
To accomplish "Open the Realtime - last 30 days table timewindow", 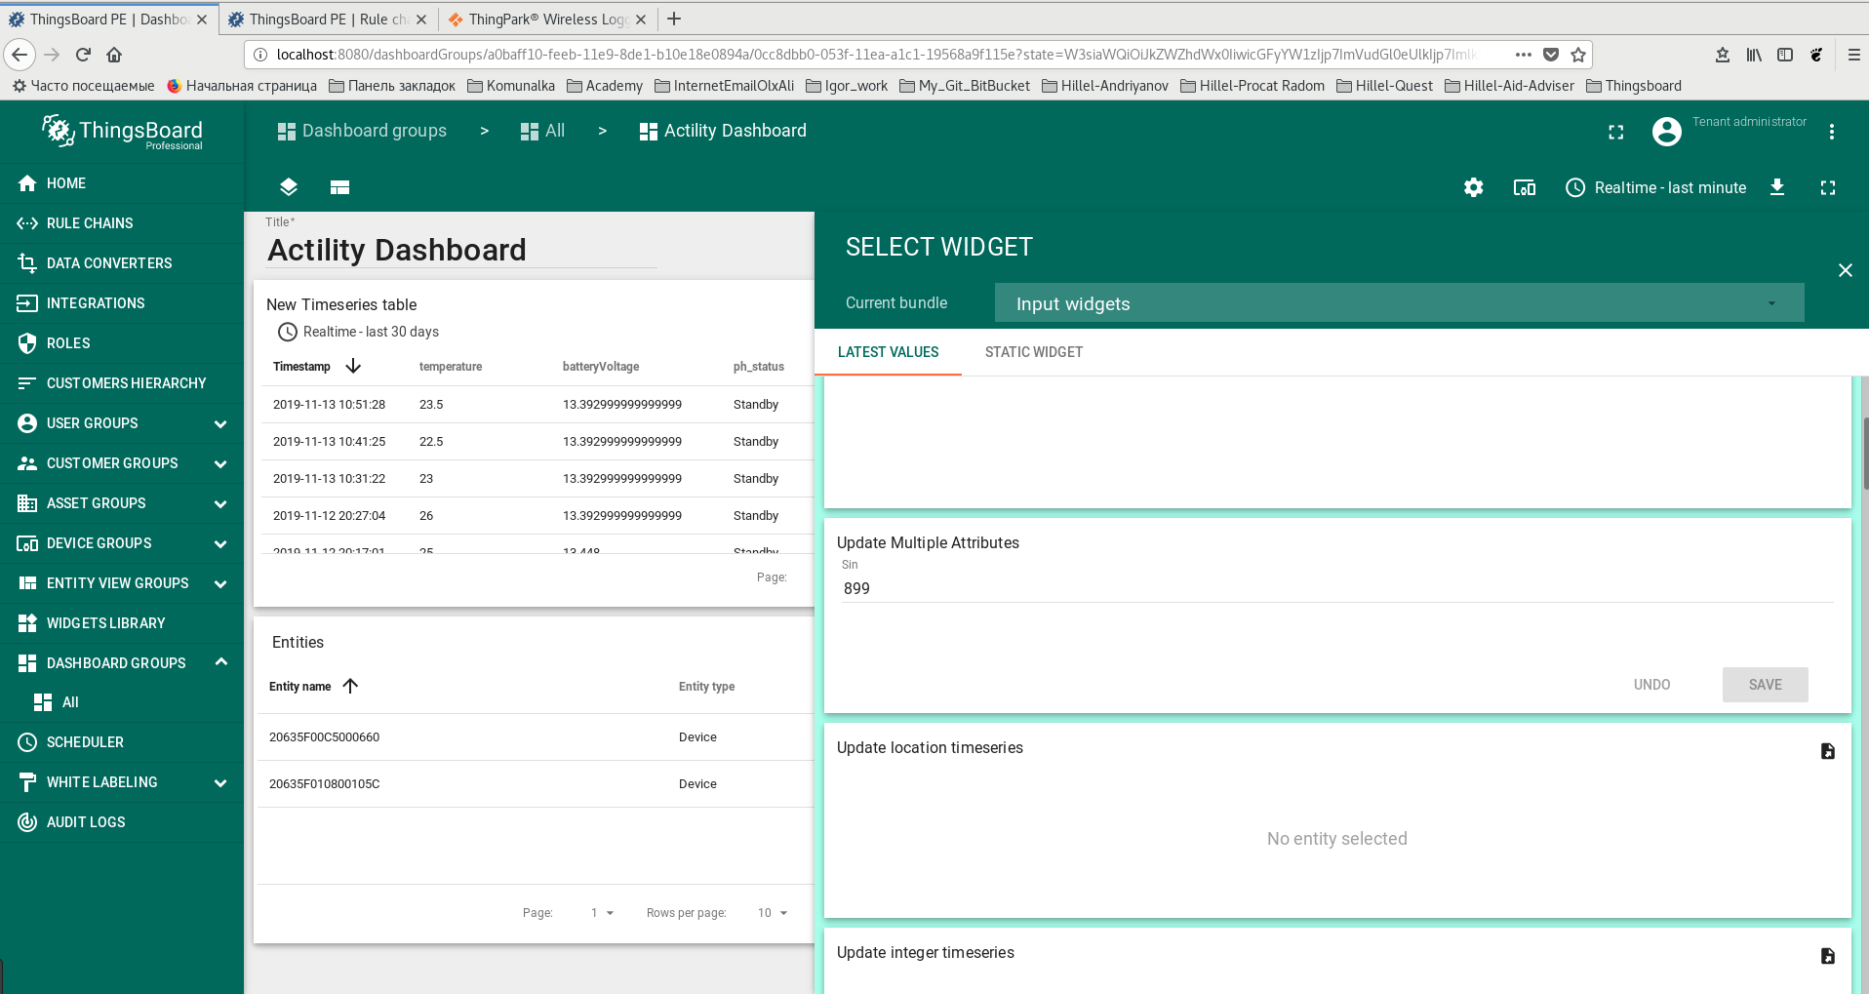I will (358, 332).
